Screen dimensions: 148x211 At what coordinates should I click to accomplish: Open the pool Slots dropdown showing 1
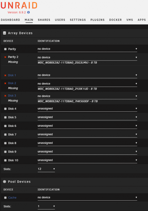tap(46, 206)
